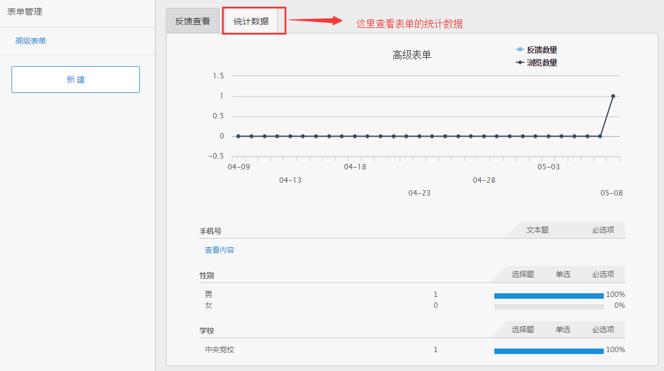This screenshot has width=664, height=371.
Task: Click the first data point at 04-09
Action: coord(238,136)
